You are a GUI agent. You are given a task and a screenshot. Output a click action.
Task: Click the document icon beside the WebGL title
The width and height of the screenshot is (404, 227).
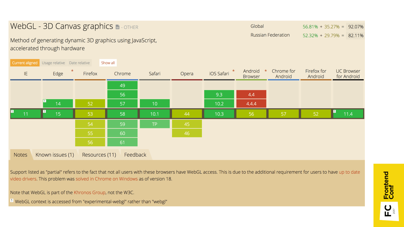[x=118, y=27]
